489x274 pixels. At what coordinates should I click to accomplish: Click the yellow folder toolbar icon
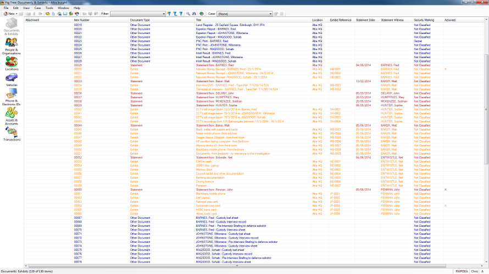(x=47, y=14)
